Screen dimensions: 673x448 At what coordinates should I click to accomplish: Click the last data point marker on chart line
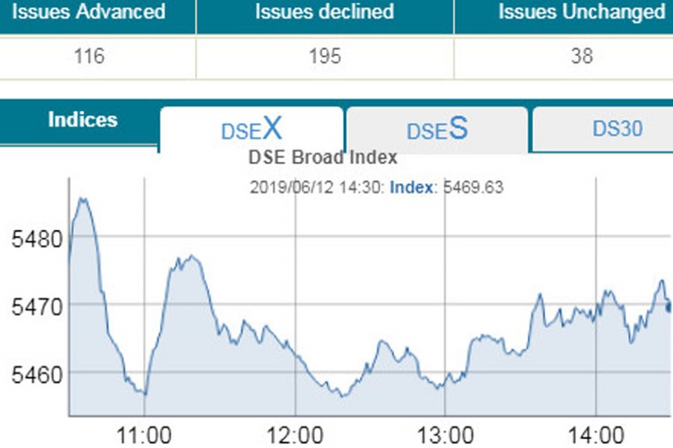[669, 307]
